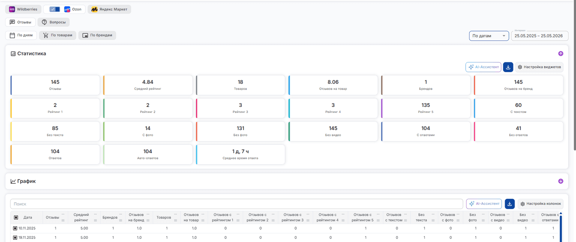
Task: Open filter lines icon in Брендов column
Action: [x=120, y=220]
